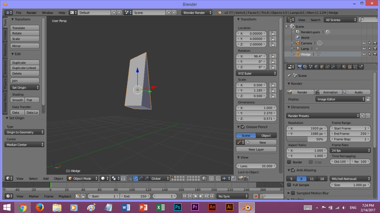Click the 50% resolution percentage slider
Viewport: 380px width, 213px height.
click(307, 139)
